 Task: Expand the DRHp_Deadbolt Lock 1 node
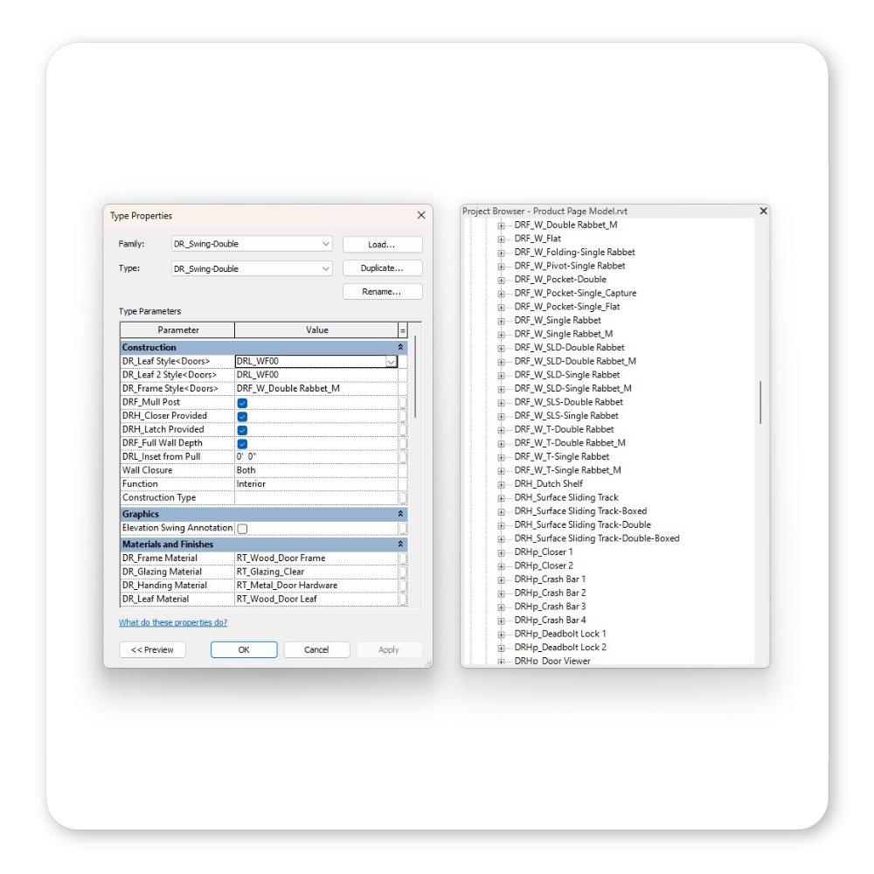501,635
